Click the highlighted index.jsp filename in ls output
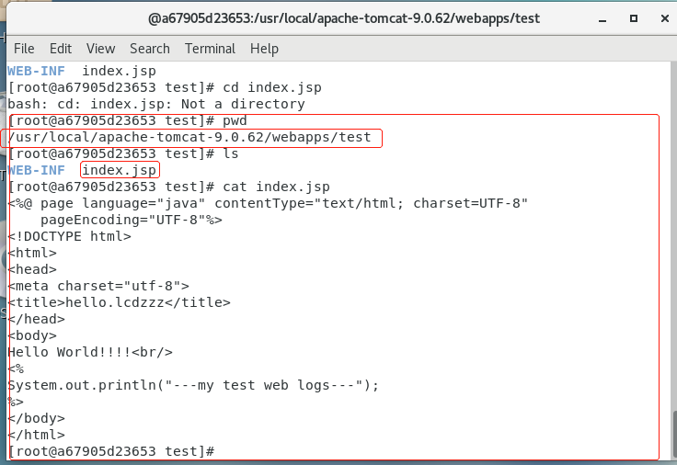This screenshot has height=465, width=677. (120, 170)
